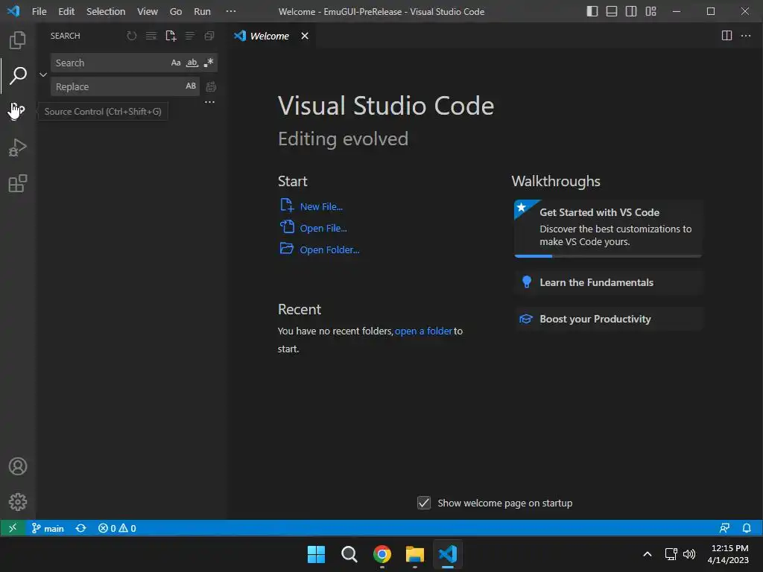This screenshot has width=763, height=572.
Task: Toggle Primary Side Bar layout button
Action: coord(592,11)
